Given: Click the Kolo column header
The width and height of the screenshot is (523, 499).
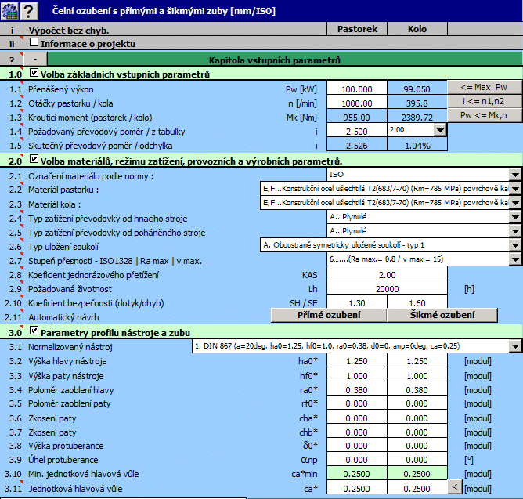Looking at the screenshot, I should click(x=417, y=29).
